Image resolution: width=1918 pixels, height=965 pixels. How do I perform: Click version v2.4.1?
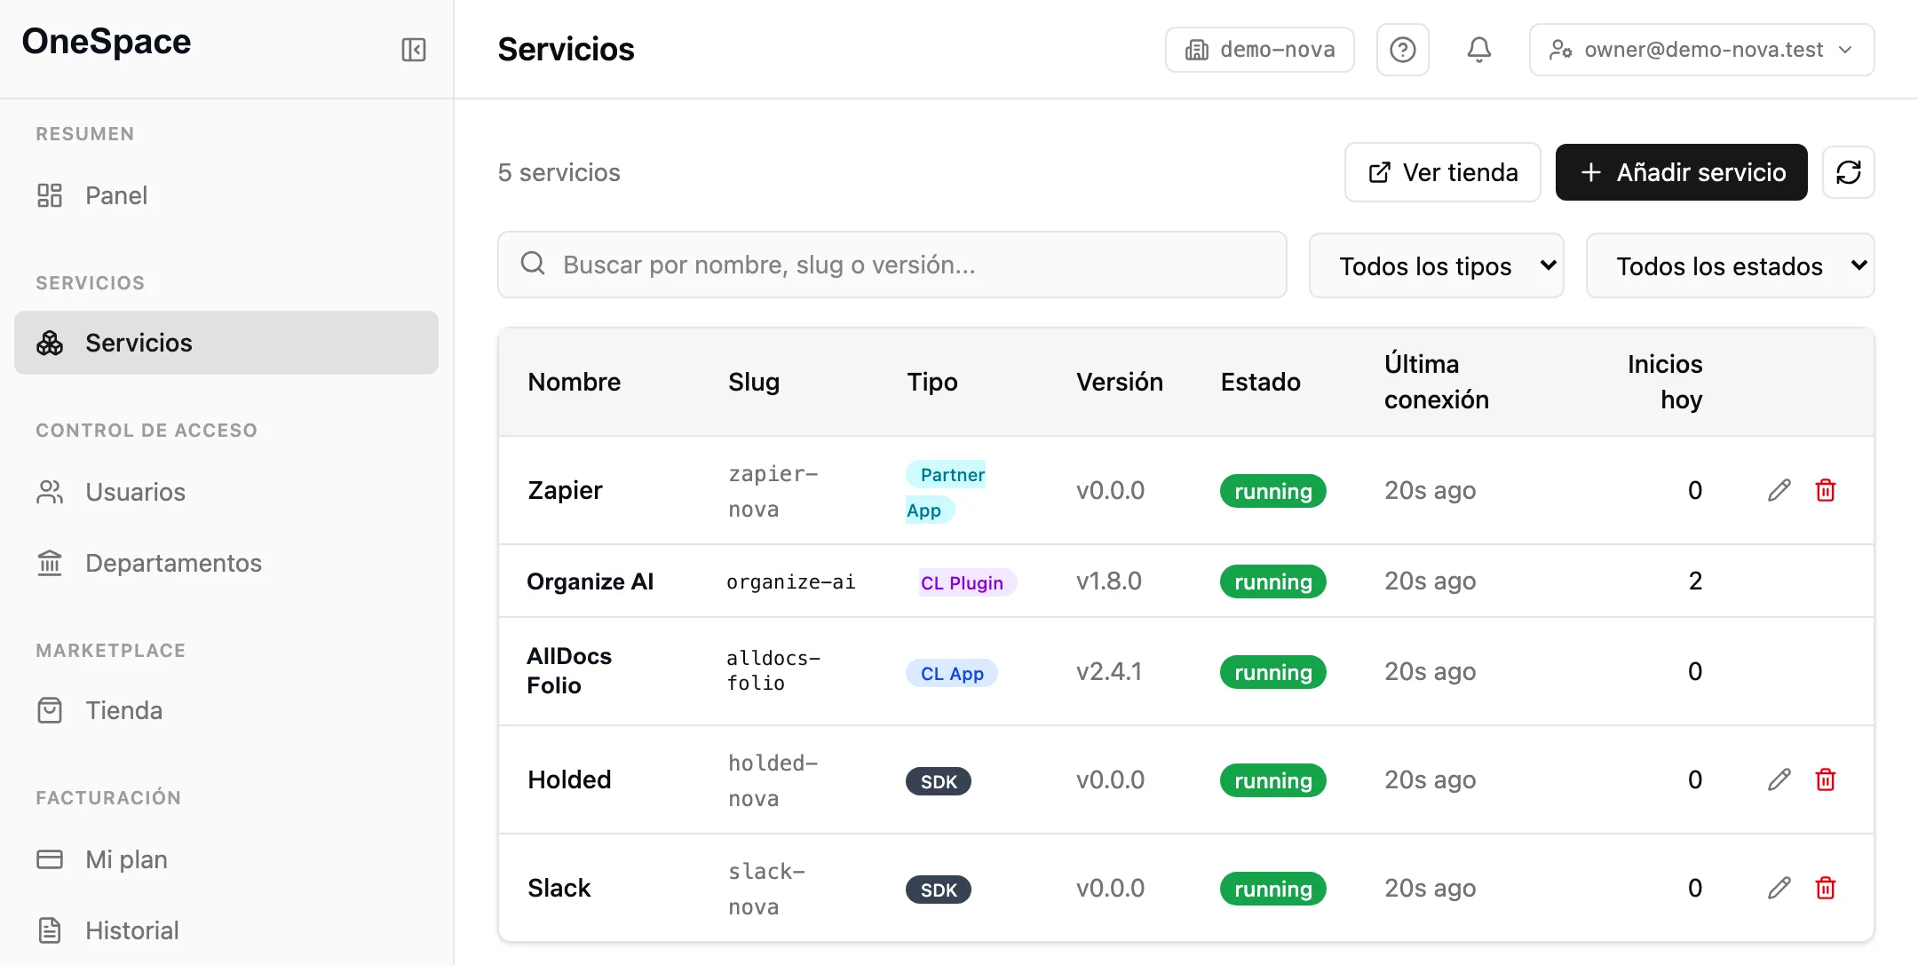[x=1109, y=671]
